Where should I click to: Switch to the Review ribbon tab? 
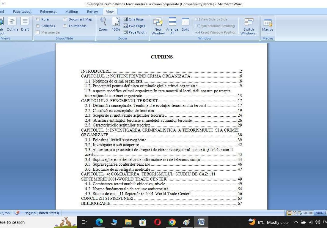coord(92,12)
